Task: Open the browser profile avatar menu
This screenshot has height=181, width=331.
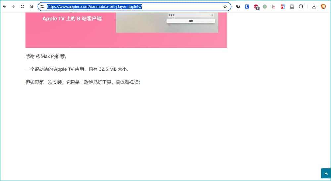Action: (323, 6)
